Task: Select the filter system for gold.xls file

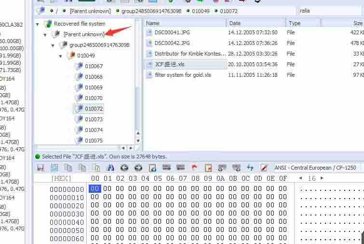Action: [x=183, y=75]
